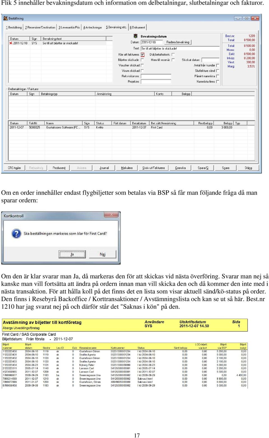Click the Granska button
The height and width of the screenshot is (438, 269).
pyautogui.click(x=180, y=168)
